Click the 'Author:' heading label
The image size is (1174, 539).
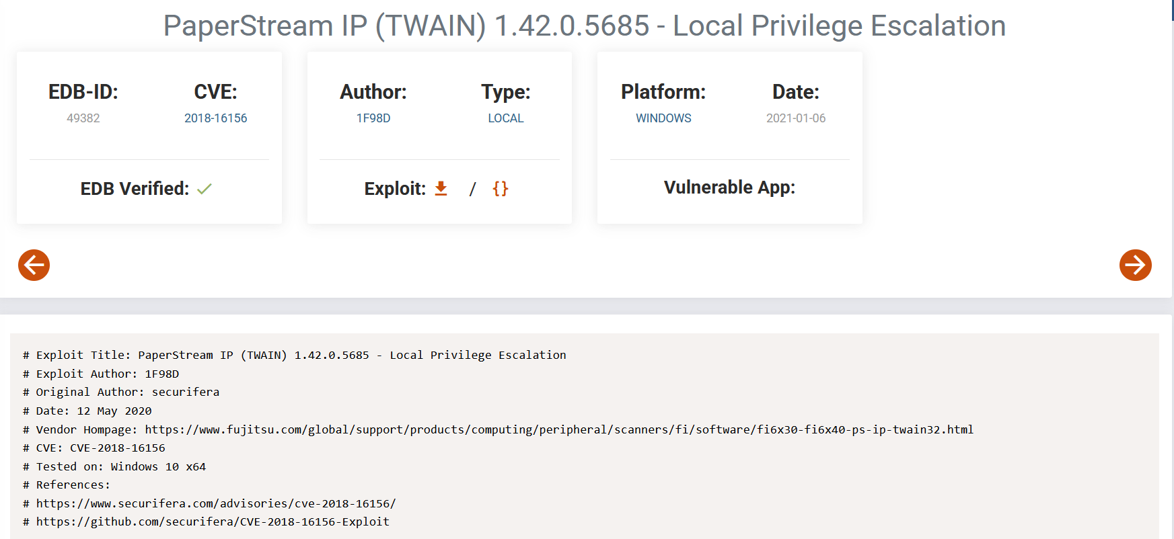click(x=373, y=92)
